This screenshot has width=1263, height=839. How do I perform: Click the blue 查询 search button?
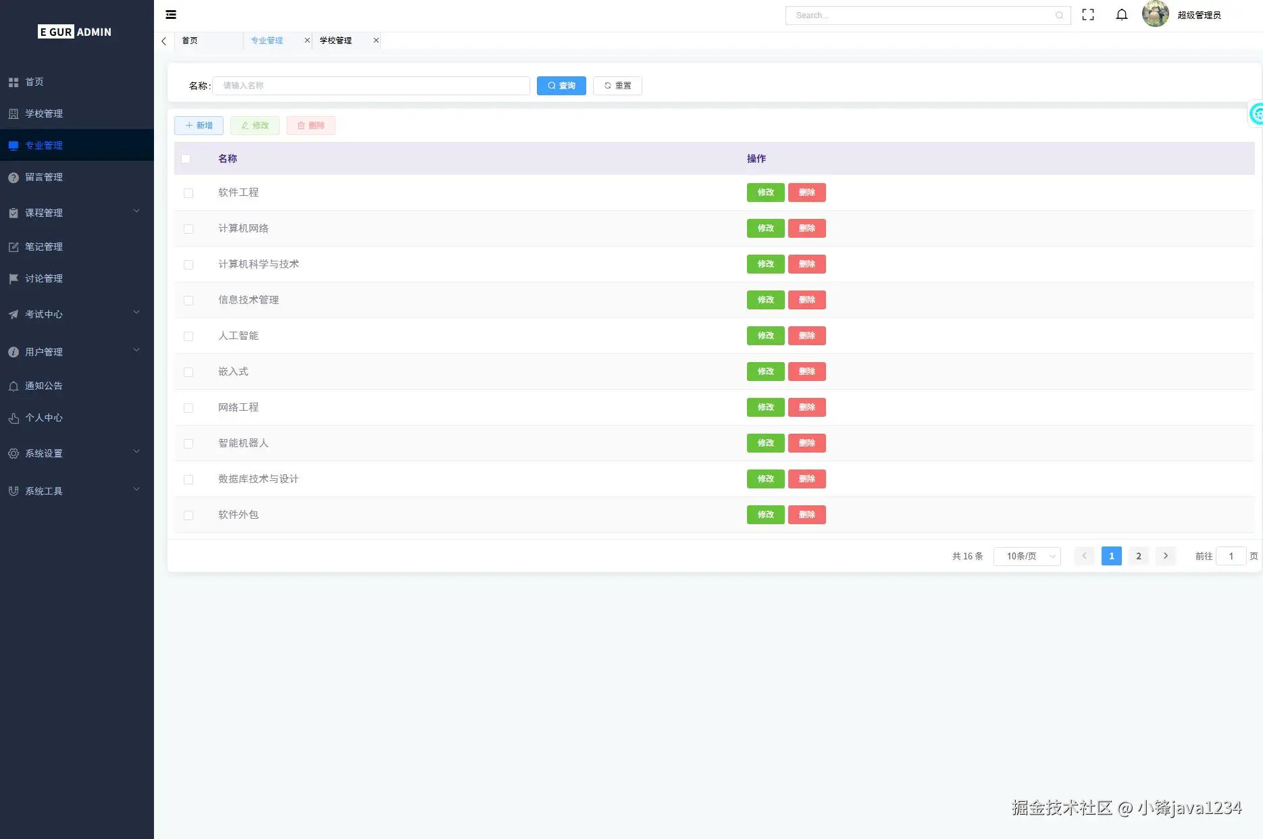click(x=561, y=86)
